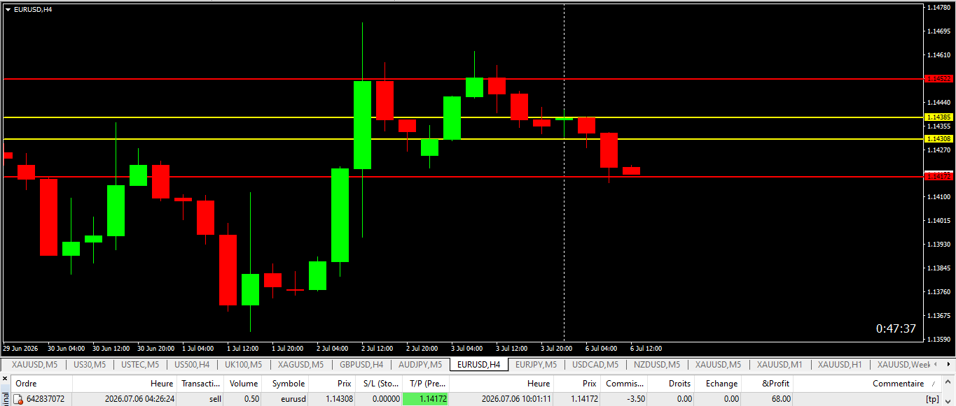The image size is (956, 406).
Task: Open the XAUUSD,Weekly chart tab
Action: click(x=903, y=364)
